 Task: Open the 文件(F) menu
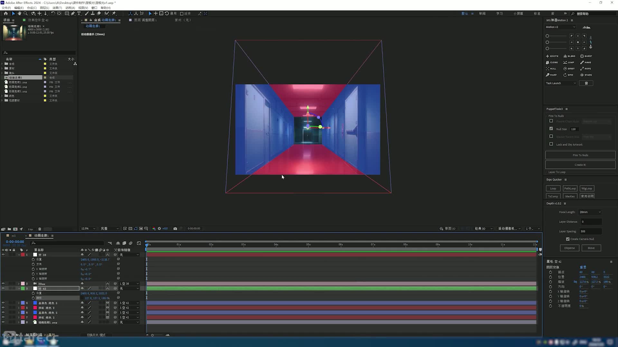pos(6,8)
